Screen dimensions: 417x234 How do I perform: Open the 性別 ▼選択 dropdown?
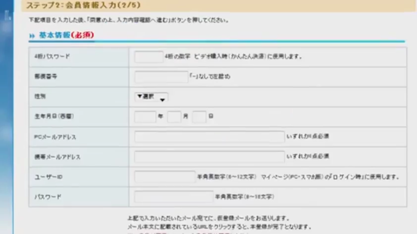(151, 97)
